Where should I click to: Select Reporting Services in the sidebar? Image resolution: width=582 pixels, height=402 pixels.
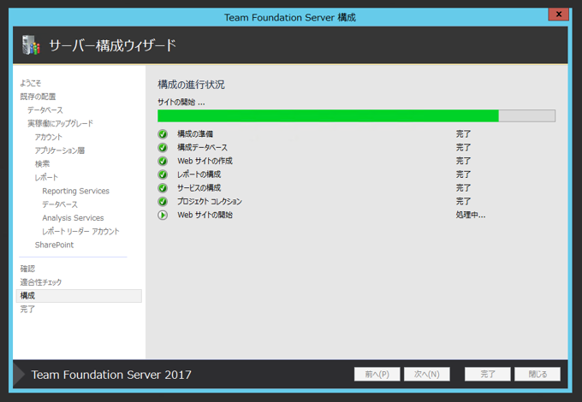coord(75,191)
